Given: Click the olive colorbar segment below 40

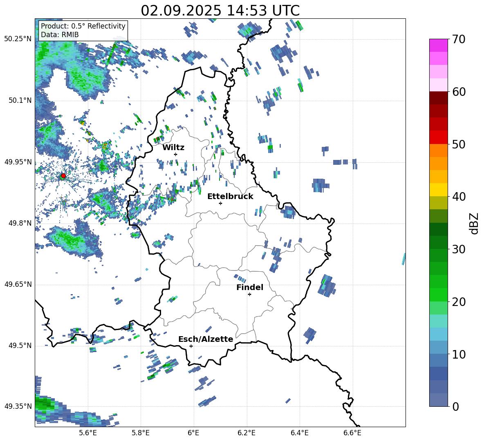Looking at the screenshot, I should point(438,203).
